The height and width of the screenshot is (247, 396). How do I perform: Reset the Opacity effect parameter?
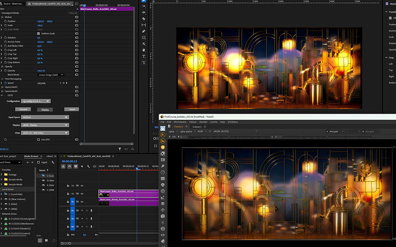(x=76, y=70)
